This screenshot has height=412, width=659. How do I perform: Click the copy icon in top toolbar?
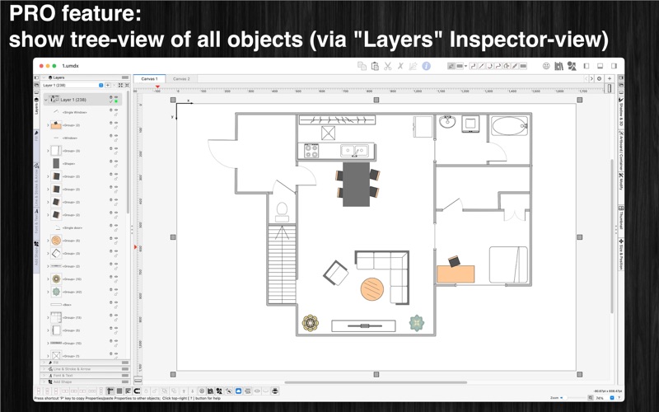362,66
